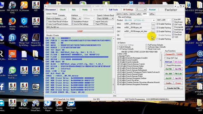This screenshot has height=114, width=203.
Task: Open the Acer desktop shortcut
Action: [12, 104]
